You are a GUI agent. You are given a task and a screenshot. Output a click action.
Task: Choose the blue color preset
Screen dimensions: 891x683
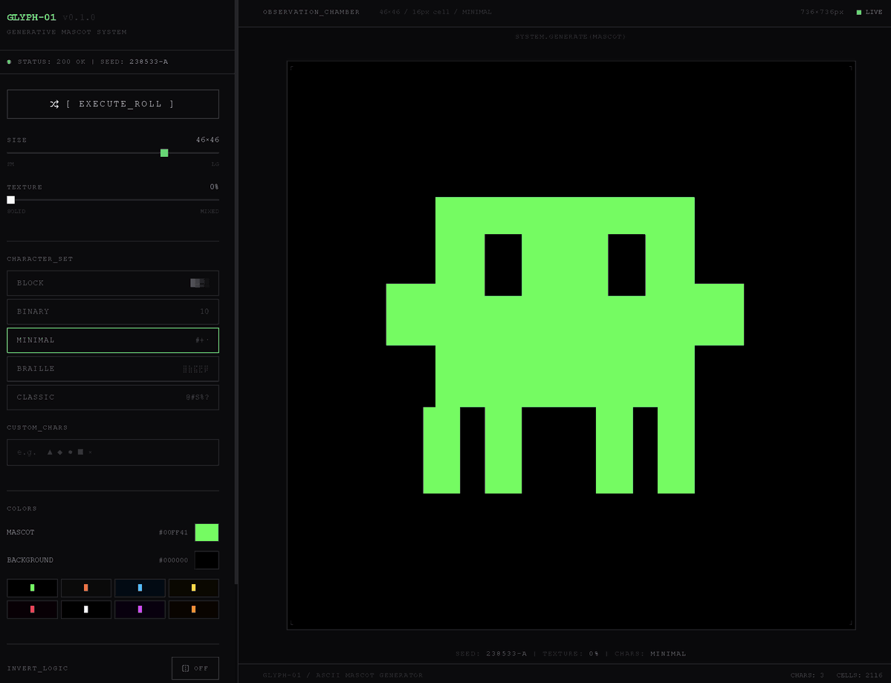click(140, 588)
